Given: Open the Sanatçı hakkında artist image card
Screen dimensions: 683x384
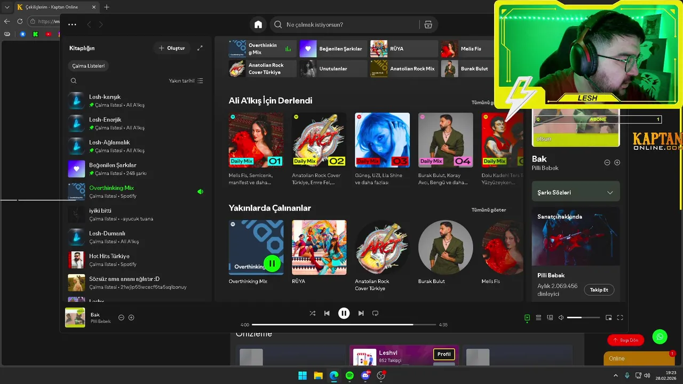Looking at the screenshot, I should click(576, 236).
